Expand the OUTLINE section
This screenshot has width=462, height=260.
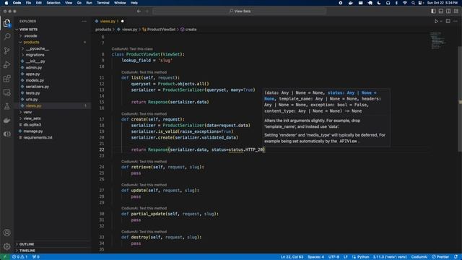(x=53, y=244)
